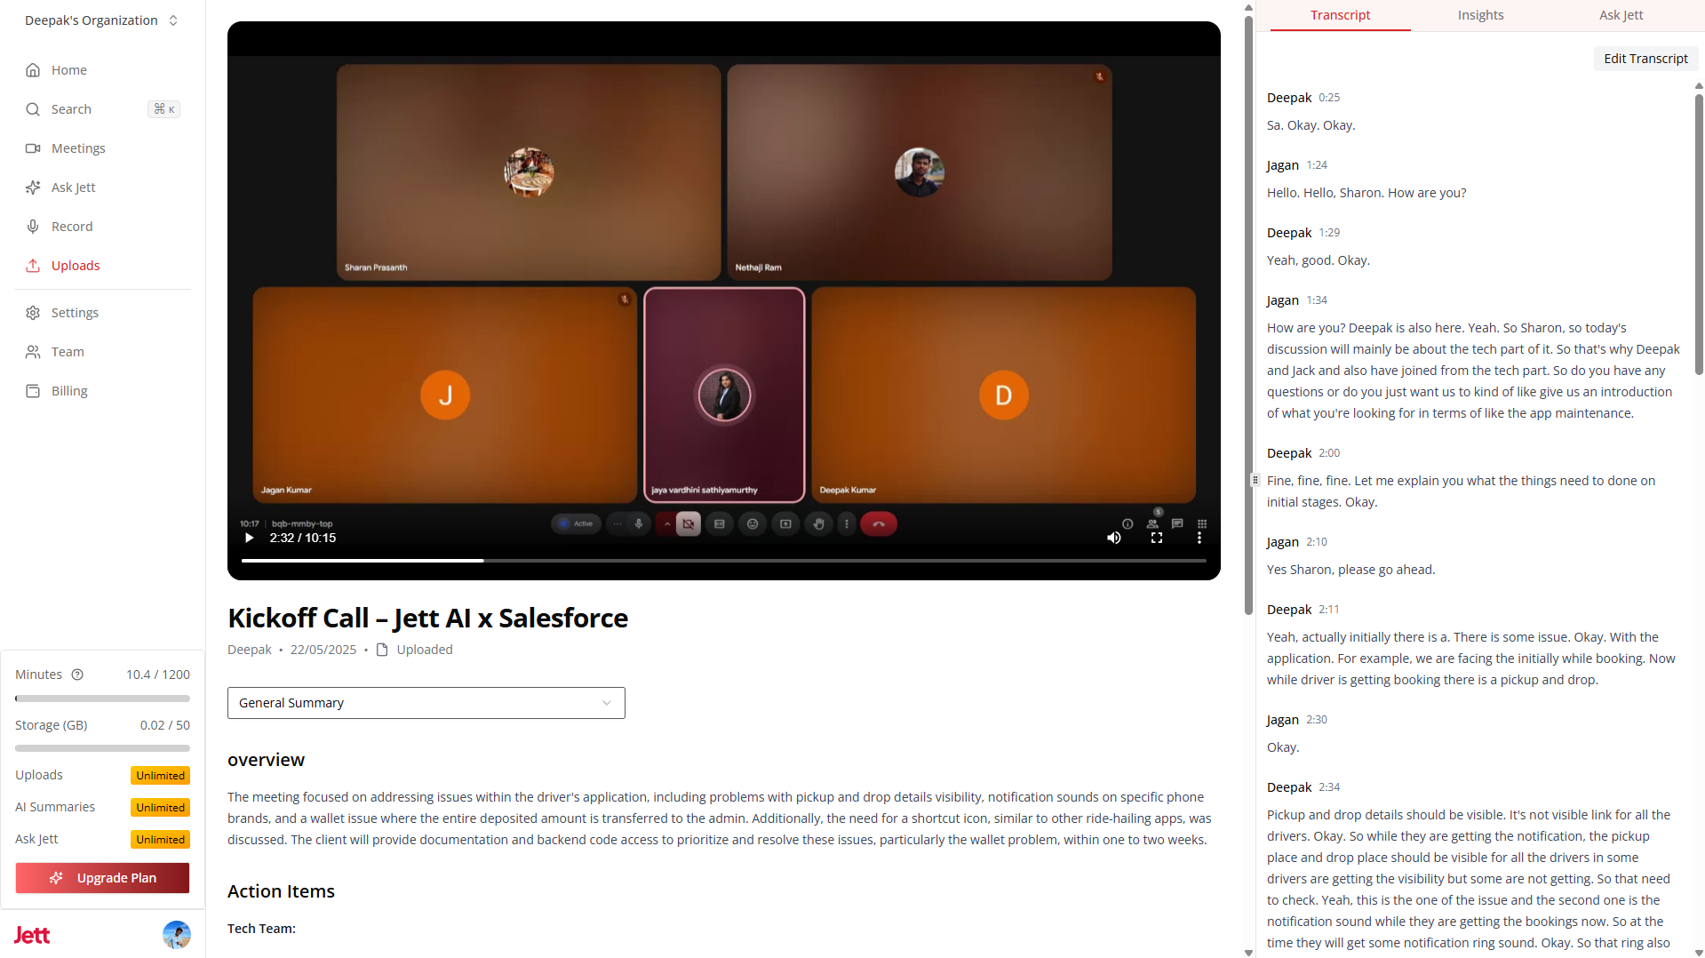
Task: Click the Minutes help question-mark icon
Action: (77, 675)
